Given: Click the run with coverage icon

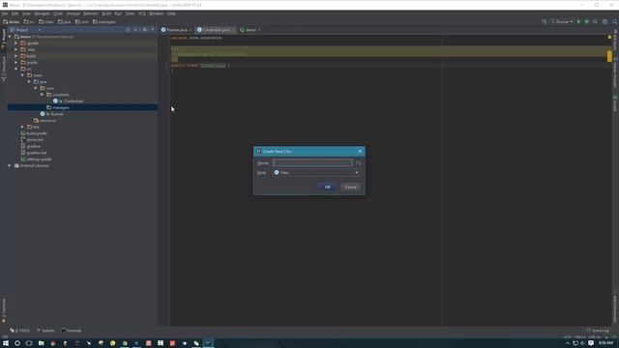Looking at the screenshot, I should point(596,21).
